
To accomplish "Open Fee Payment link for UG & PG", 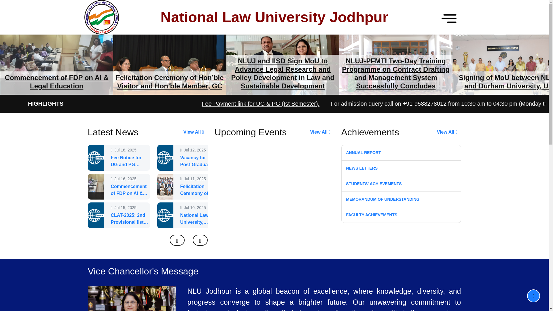I will (x=260, y=104).
